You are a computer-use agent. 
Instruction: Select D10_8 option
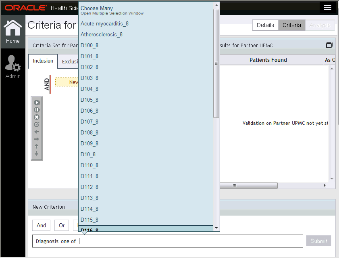pos(146,155)
